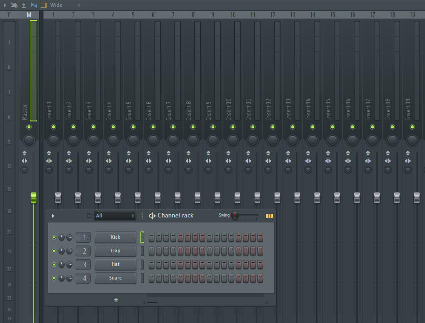Viewport: 425px width, 323px height.
Task: Click the Insert 13 pan knob
Action: coord(293,140)
